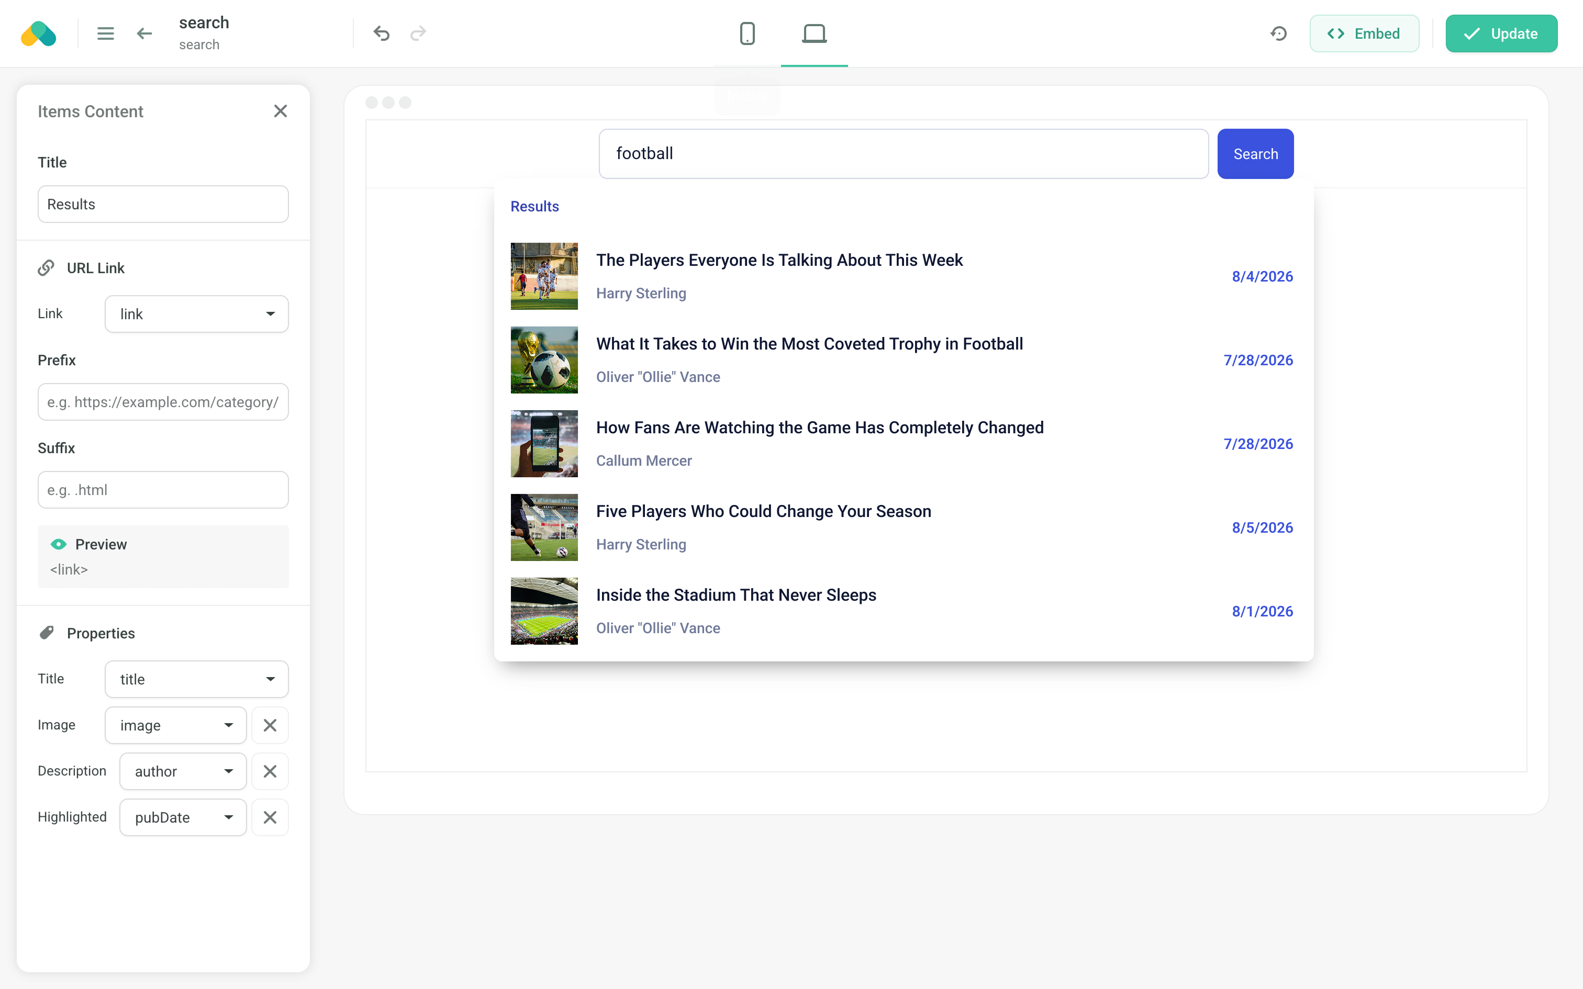Viewport: 1583px width, 989px height.
Task: Close the Items Content panel
Action: point(281,111)
